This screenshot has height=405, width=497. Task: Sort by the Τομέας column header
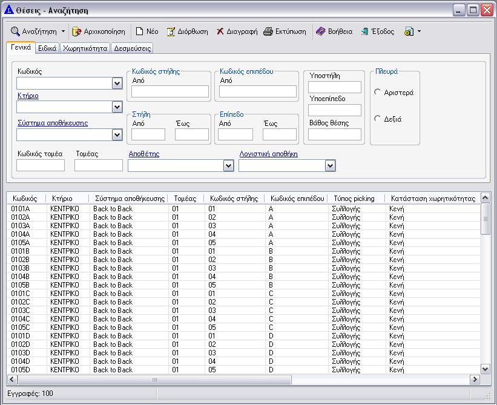tap(186, 199)
